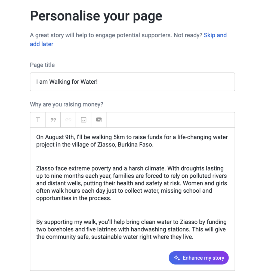Focus the Page title input field
Image resolution: width=259 pixels, height=279 pixels.
(x=132, y=82)
